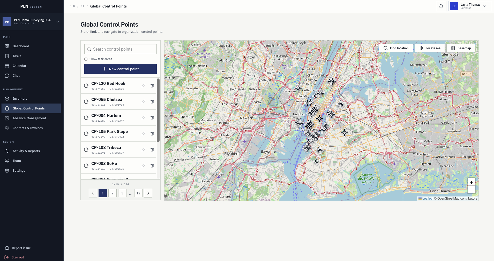Focus Search control points field
The height and width of the screenshot is (261, 494).
click(121, 49)
